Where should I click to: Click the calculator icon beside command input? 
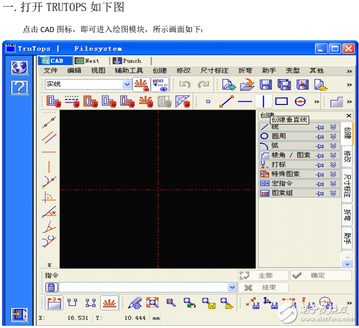(51, 288)
